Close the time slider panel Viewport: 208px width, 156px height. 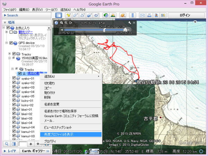(134, 23)
